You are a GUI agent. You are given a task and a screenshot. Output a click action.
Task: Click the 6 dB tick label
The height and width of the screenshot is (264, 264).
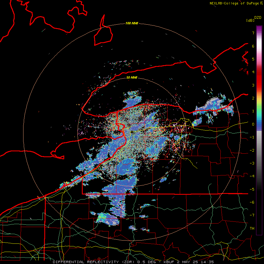pyautogui.click(x=253, y=46)
